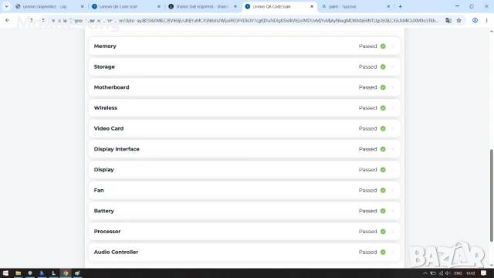Switch to the Shared Text tab

[x=201, y=6]
